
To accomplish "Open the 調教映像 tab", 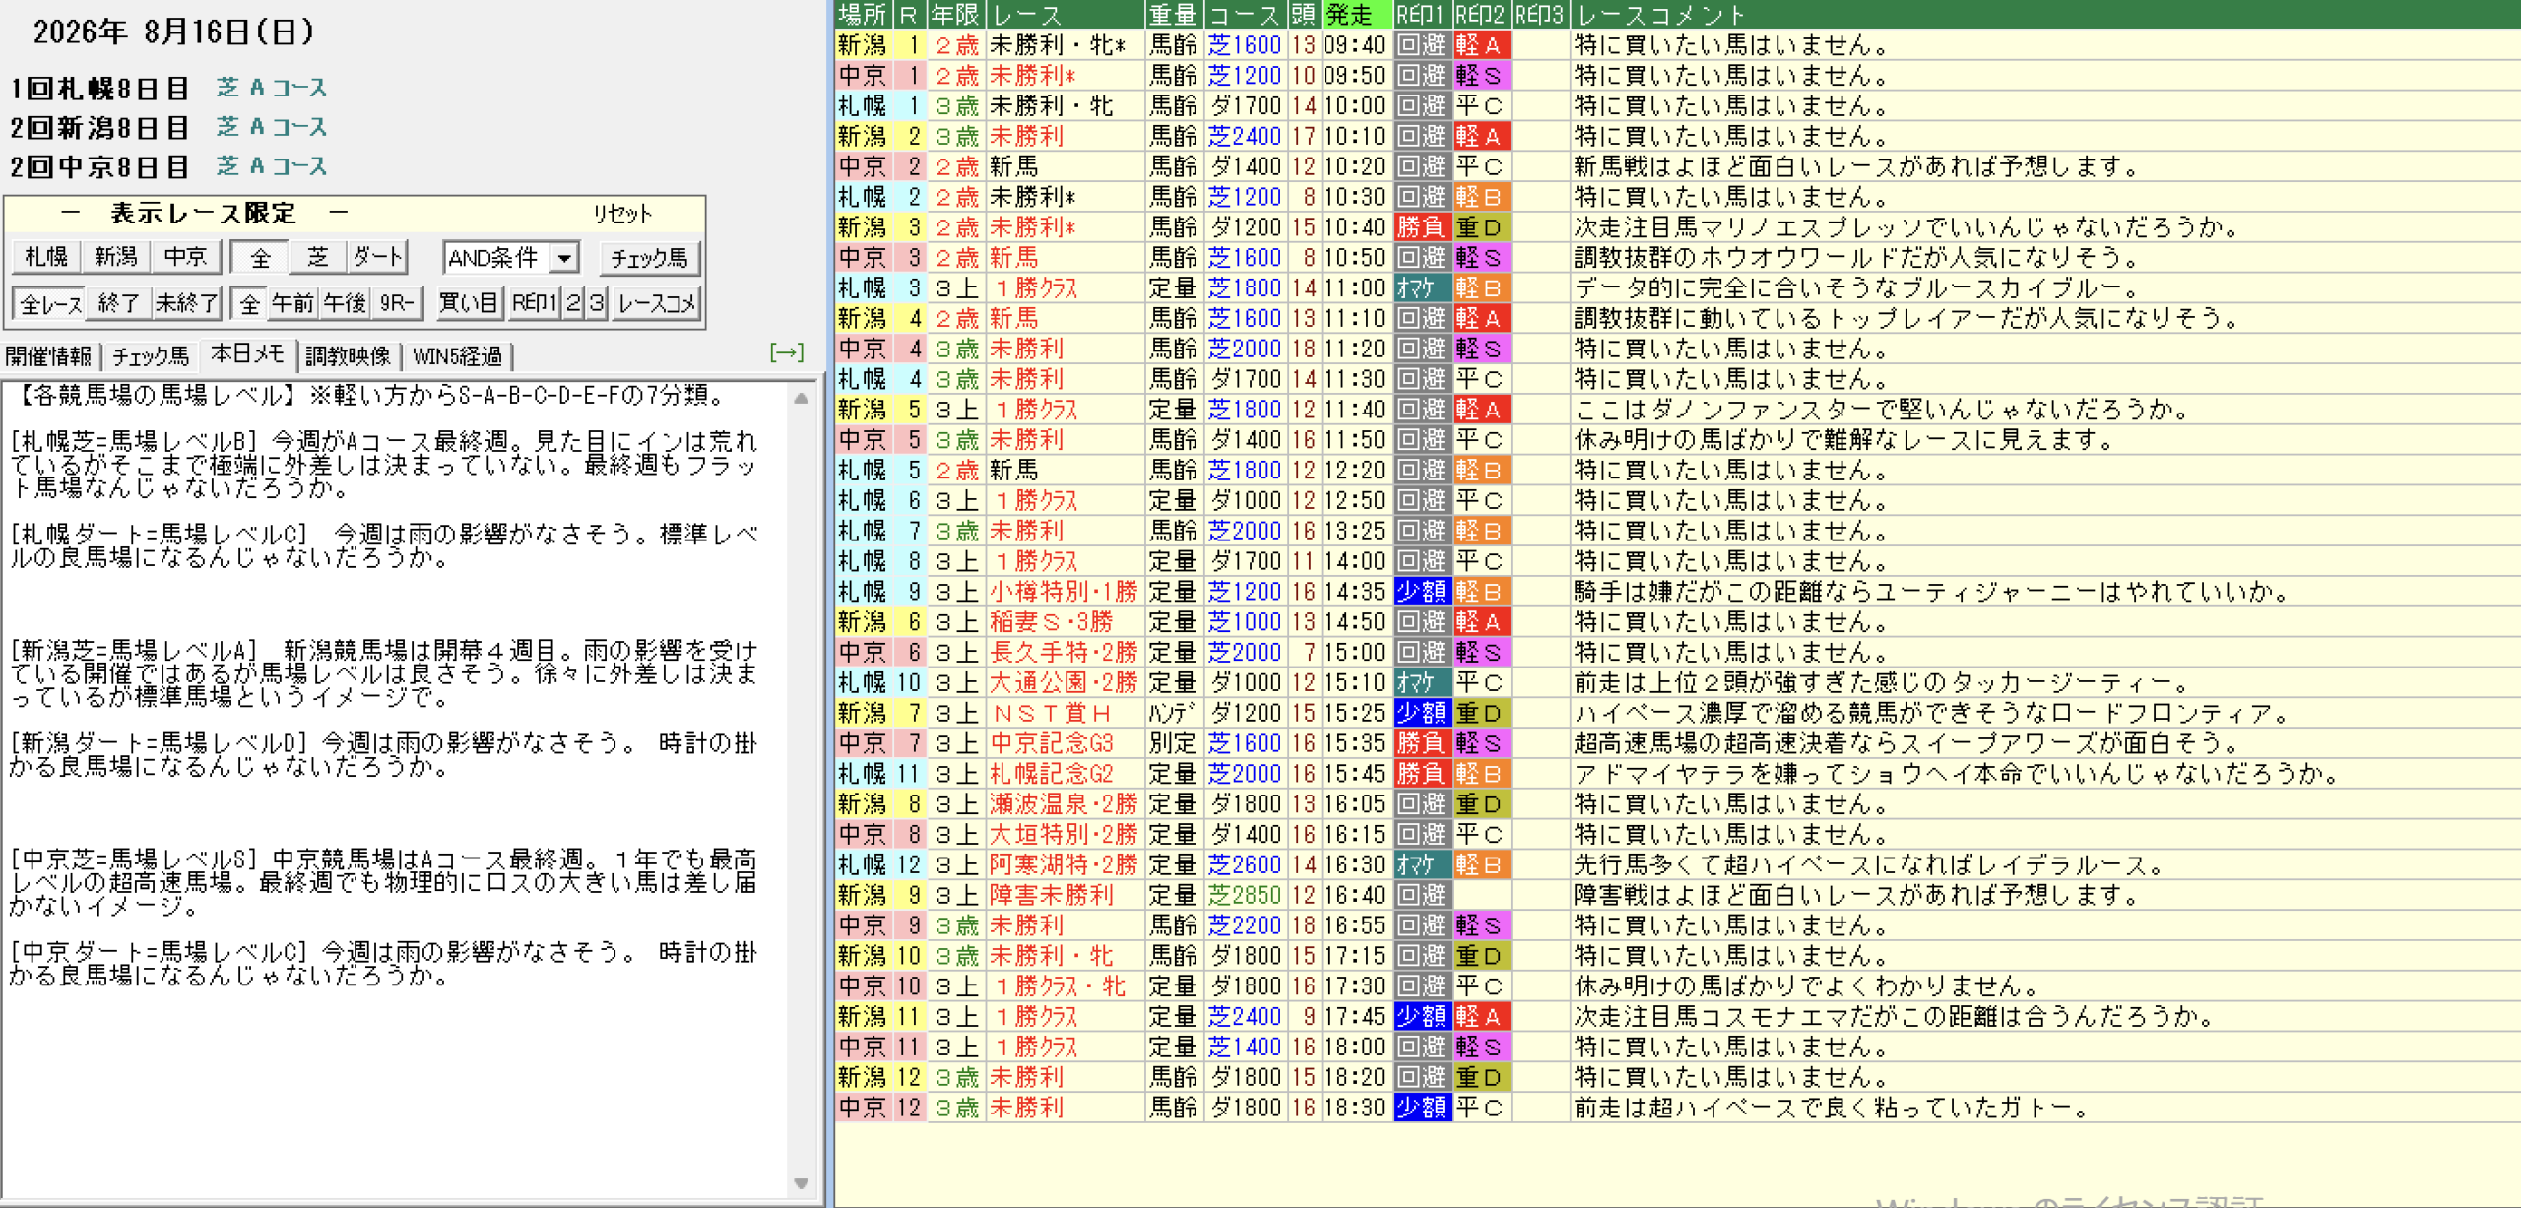I will [x=348, y=356].
